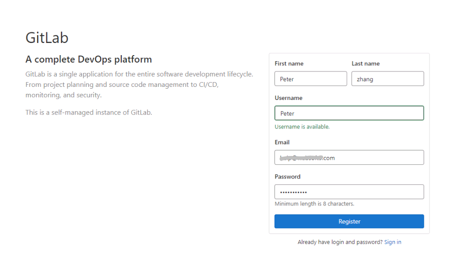The image size is (458, 255).
Task: Click into the Email address field
Action: (349, 157)
